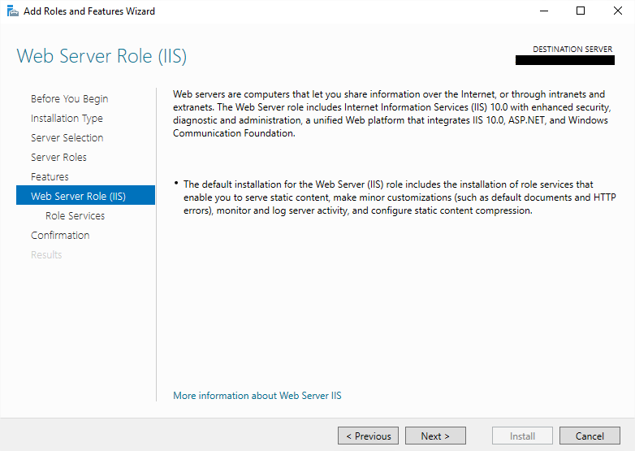Click the Web Server Role (IIS) page heading
This screenshot has height=451, width=635.
[x=102, y=57]
